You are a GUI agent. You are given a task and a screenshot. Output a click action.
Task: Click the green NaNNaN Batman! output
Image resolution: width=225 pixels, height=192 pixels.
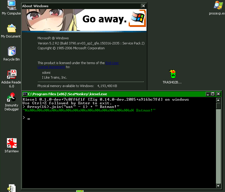click(89, 110)
